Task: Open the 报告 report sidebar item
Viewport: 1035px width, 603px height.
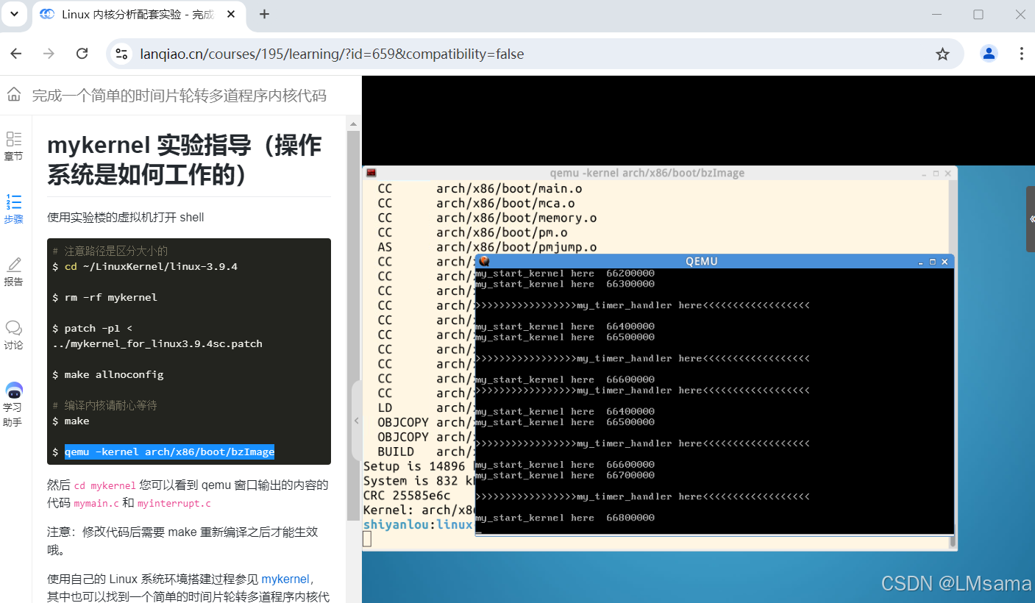Action: coord(13,271)
